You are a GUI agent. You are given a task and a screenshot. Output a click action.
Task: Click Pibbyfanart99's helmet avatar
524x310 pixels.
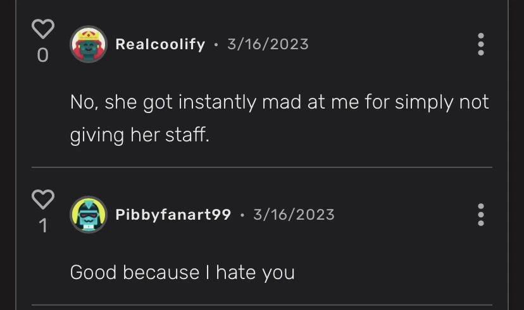click(x=88, y=215)
